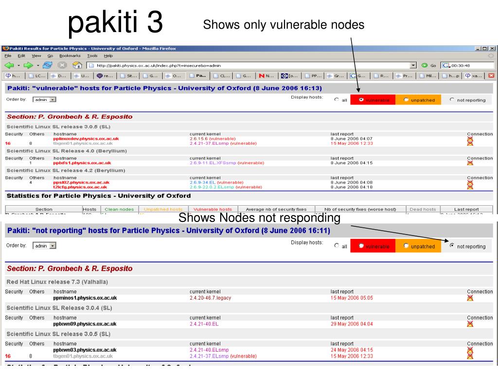Click the grey stop loading icon

point(62,66)
